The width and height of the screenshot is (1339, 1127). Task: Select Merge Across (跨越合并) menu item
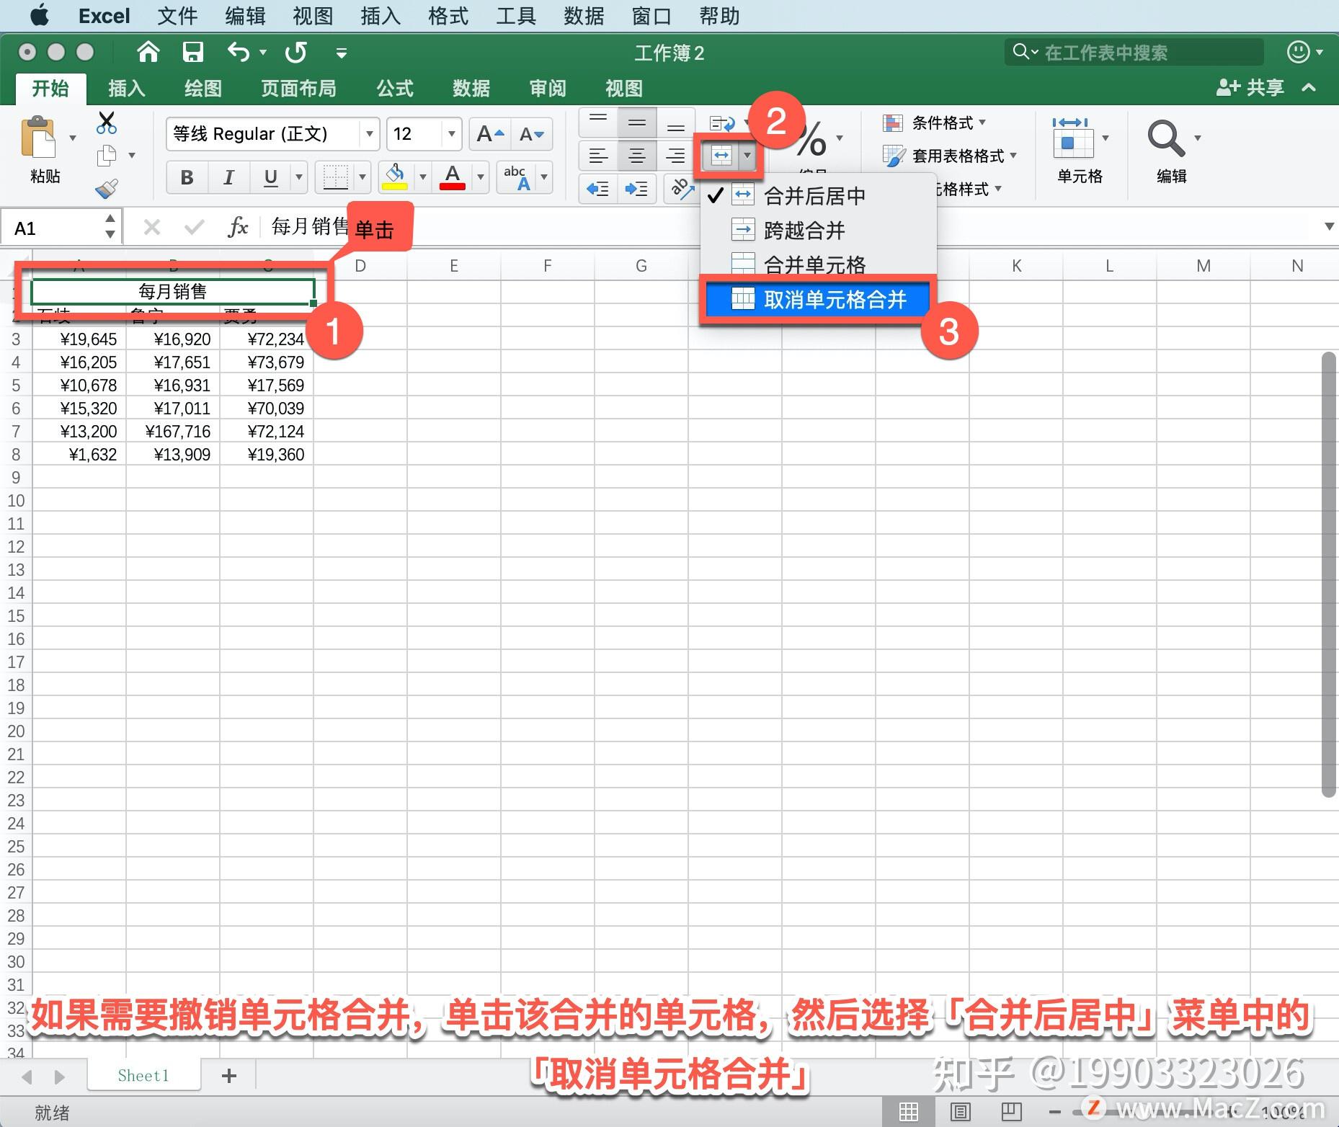pos(818,230)
